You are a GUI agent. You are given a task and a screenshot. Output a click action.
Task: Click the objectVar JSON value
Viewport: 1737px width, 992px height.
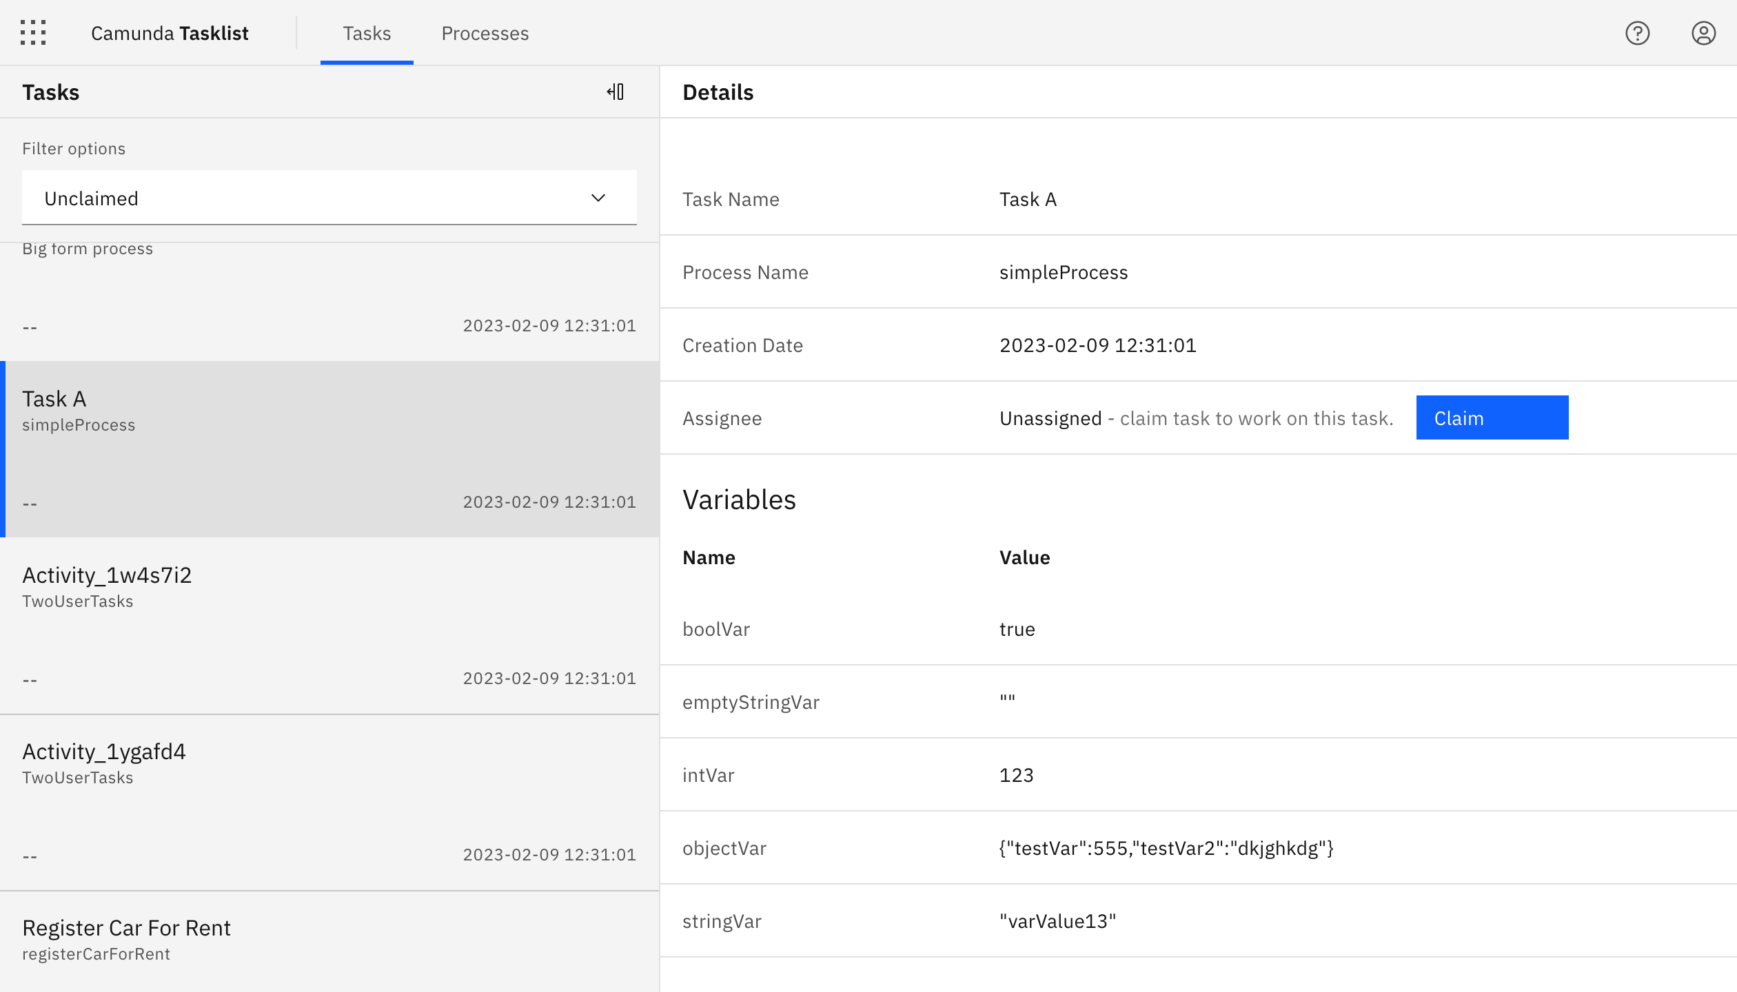coord(1166,848)
